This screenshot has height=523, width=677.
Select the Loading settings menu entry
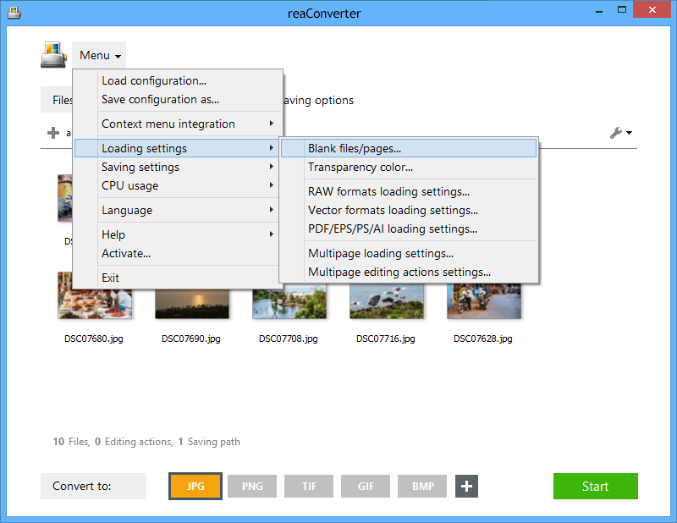pos(178,148)
